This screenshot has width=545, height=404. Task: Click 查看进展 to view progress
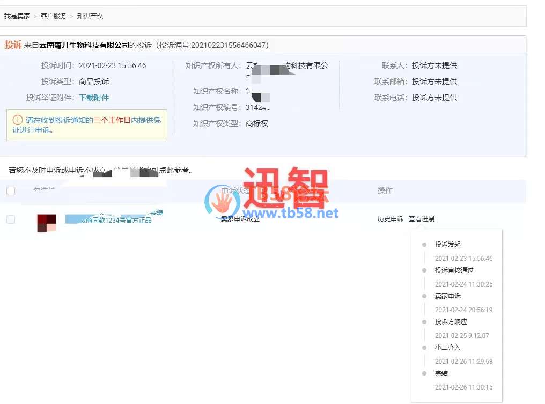click(422, 219)
